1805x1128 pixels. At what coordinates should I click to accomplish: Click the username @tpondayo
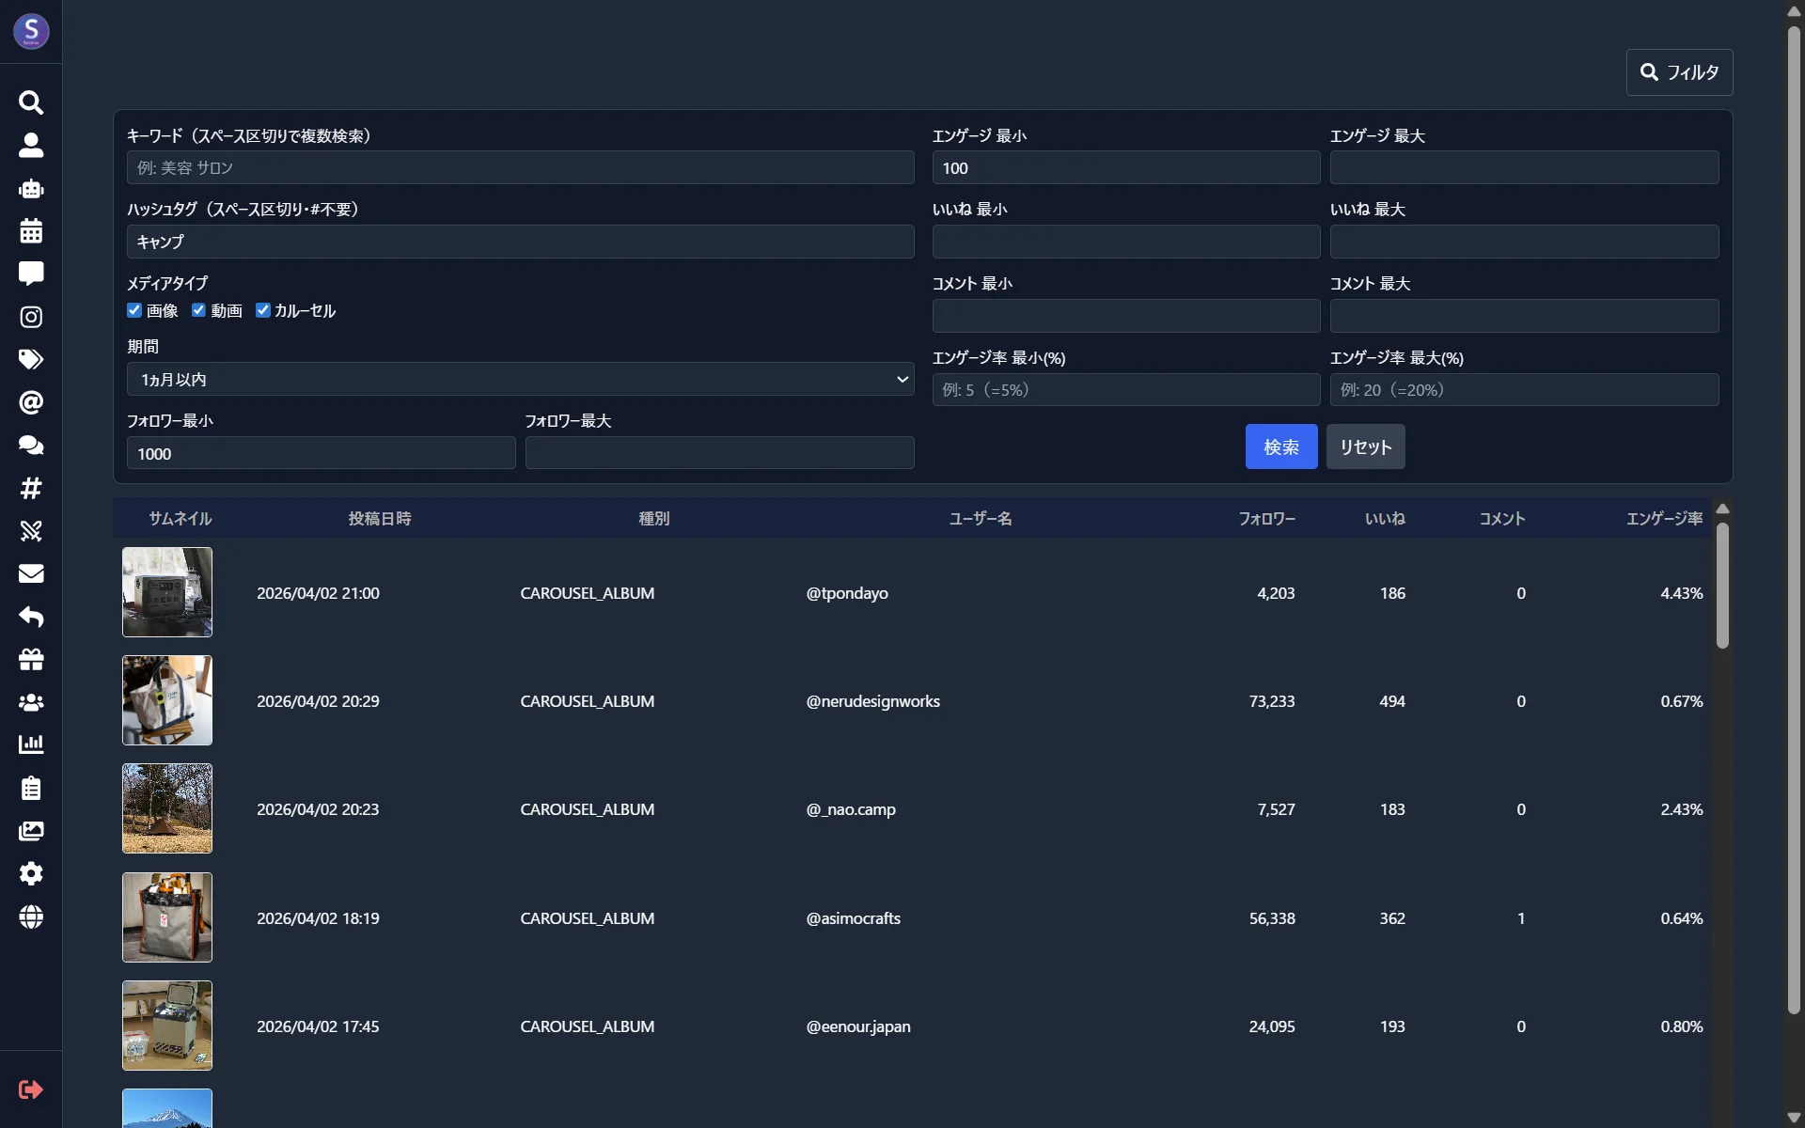click(x=847, y=593)
